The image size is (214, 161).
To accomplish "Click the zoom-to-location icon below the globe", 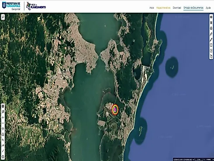I will (x=3, y=112).
